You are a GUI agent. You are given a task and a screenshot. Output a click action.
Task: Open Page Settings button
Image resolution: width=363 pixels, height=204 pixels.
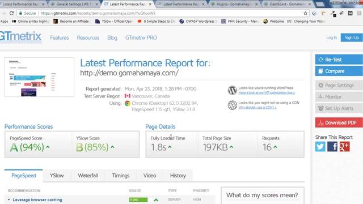(x=339, y=86)
